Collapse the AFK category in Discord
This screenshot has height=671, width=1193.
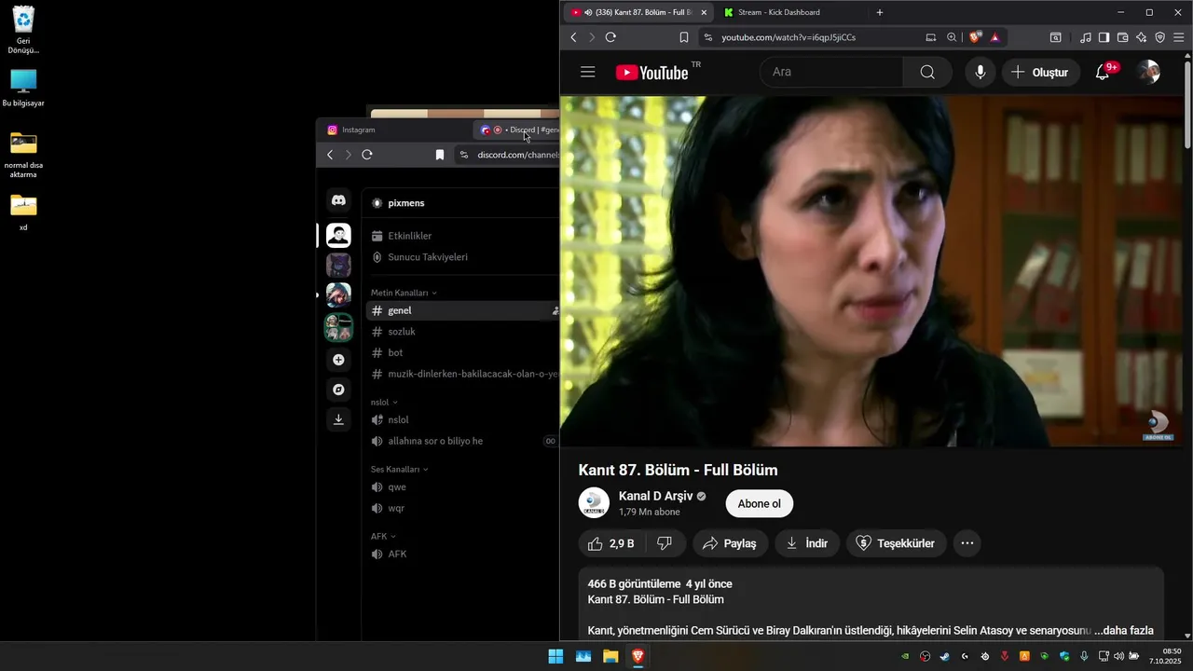pyautogui.click(x=383, y=536)
